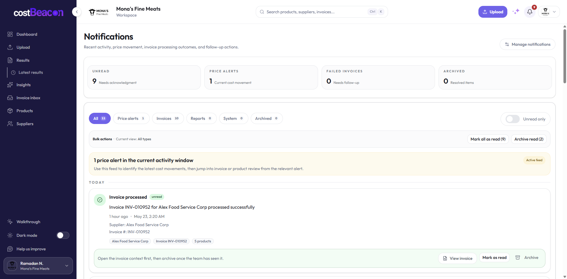This screenshot has width=567, height=279.
Task: Expand the header account dropdown chevron
Action: point(554,12)
